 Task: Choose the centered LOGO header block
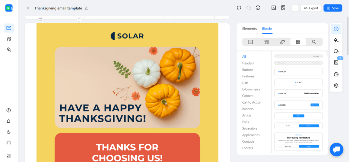click(299, 82)
